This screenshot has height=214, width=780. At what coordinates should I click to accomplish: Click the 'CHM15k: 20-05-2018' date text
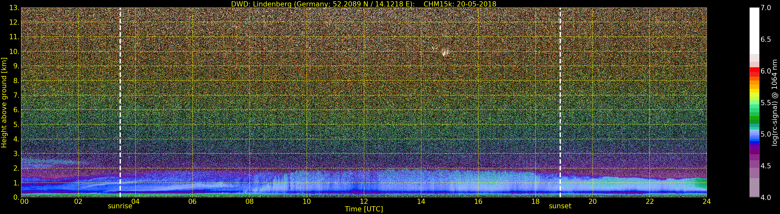pos(460,4)
